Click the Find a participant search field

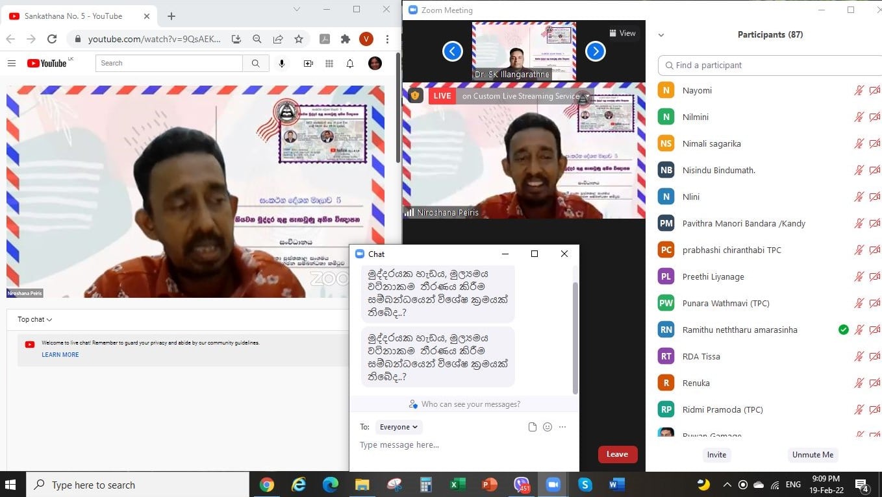pos(771,65)
